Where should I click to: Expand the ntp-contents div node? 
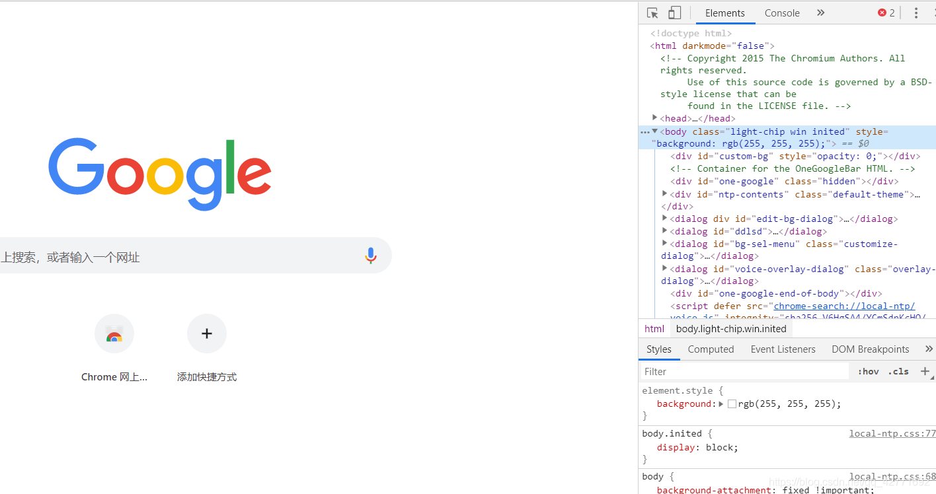(x=665, y=194)
